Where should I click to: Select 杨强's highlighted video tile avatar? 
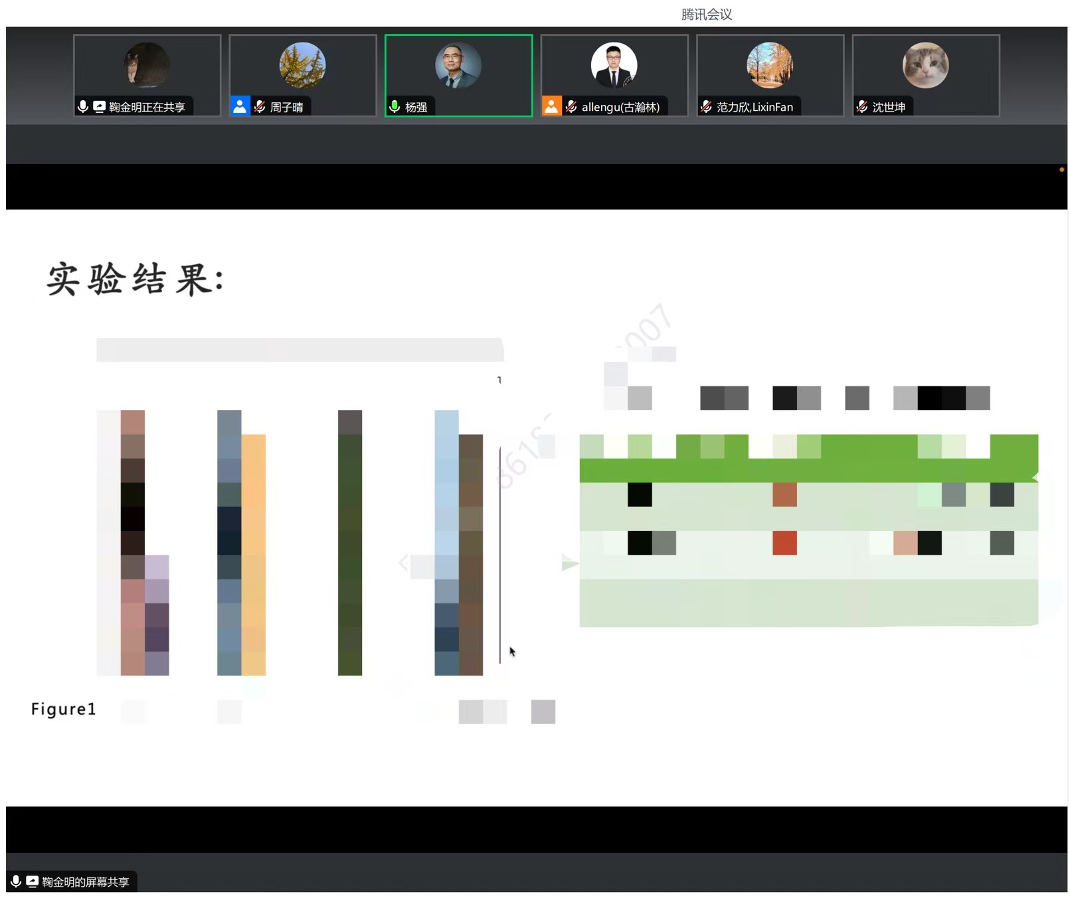(x=458, y=66)
